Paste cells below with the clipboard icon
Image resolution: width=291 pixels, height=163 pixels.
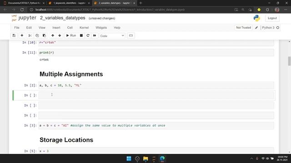(x=44, y=35)
